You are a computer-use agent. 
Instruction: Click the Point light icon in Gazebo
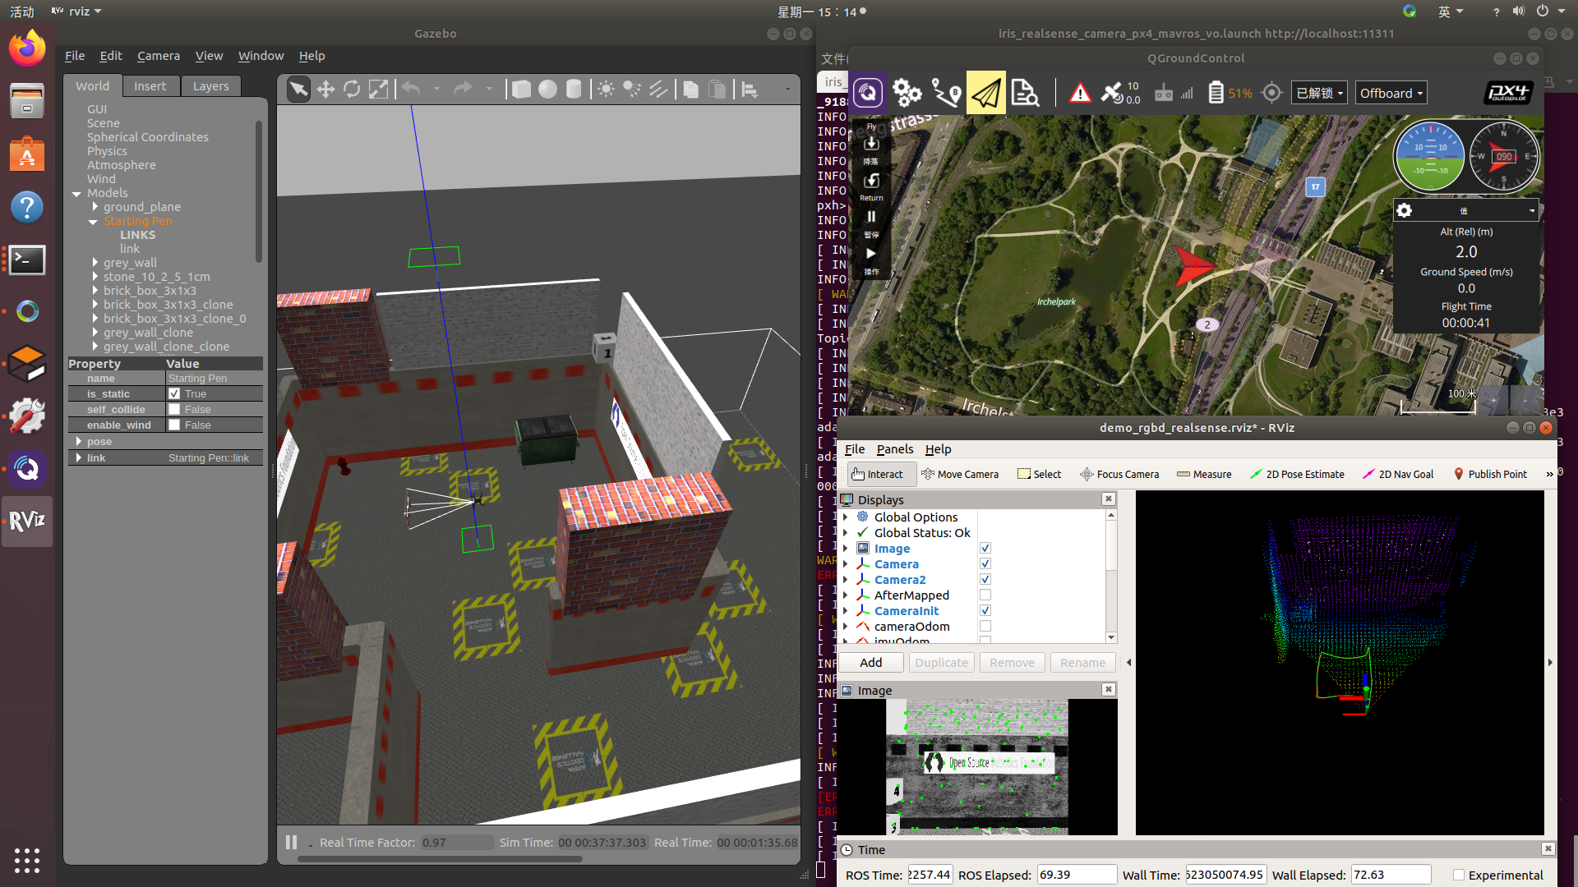(x=606, y=90)
